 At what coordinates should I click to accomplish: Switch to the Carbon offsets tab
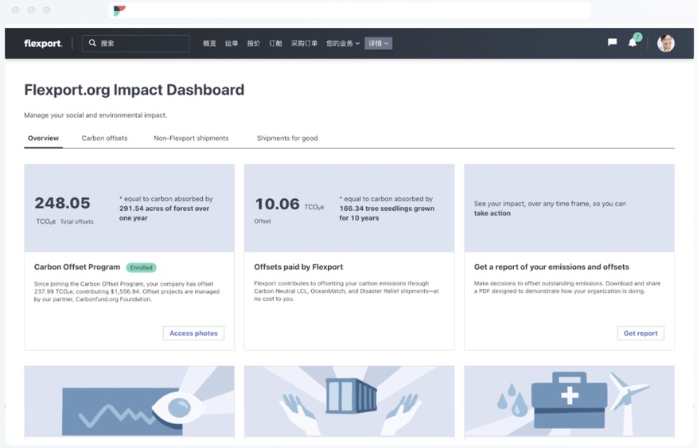click(104, 138)
